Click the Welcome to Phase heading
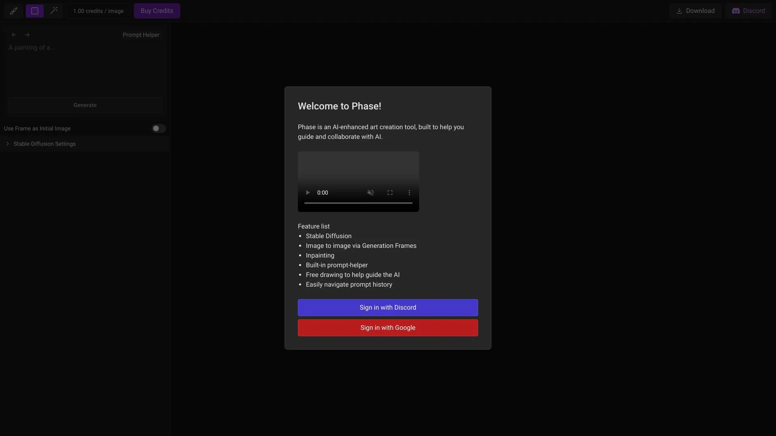This screenshot has height=436, width=776. click(x=339, y=106)
